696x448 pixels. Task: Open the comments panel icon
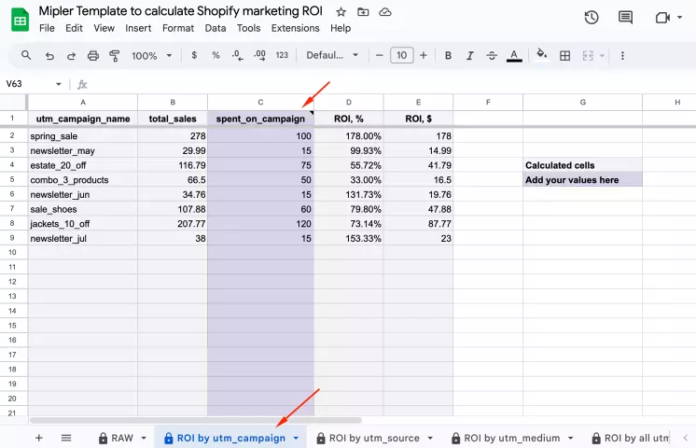[x=625, y=18]
